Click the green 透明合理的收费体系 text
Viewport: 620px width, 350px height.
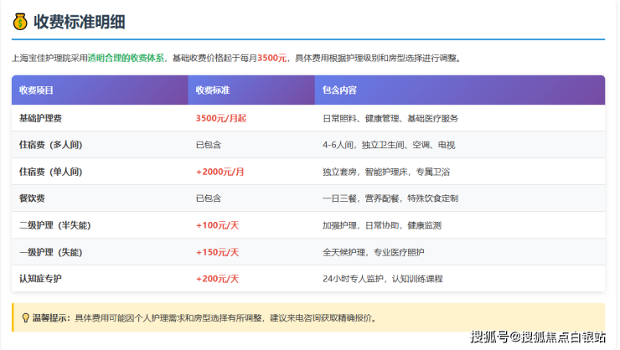(x=127, y=59)
